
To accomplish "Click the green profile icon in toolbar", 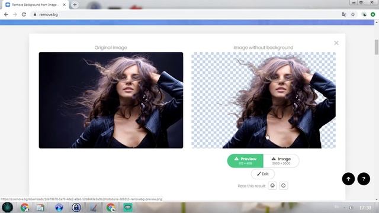I will tap(372, 14).
